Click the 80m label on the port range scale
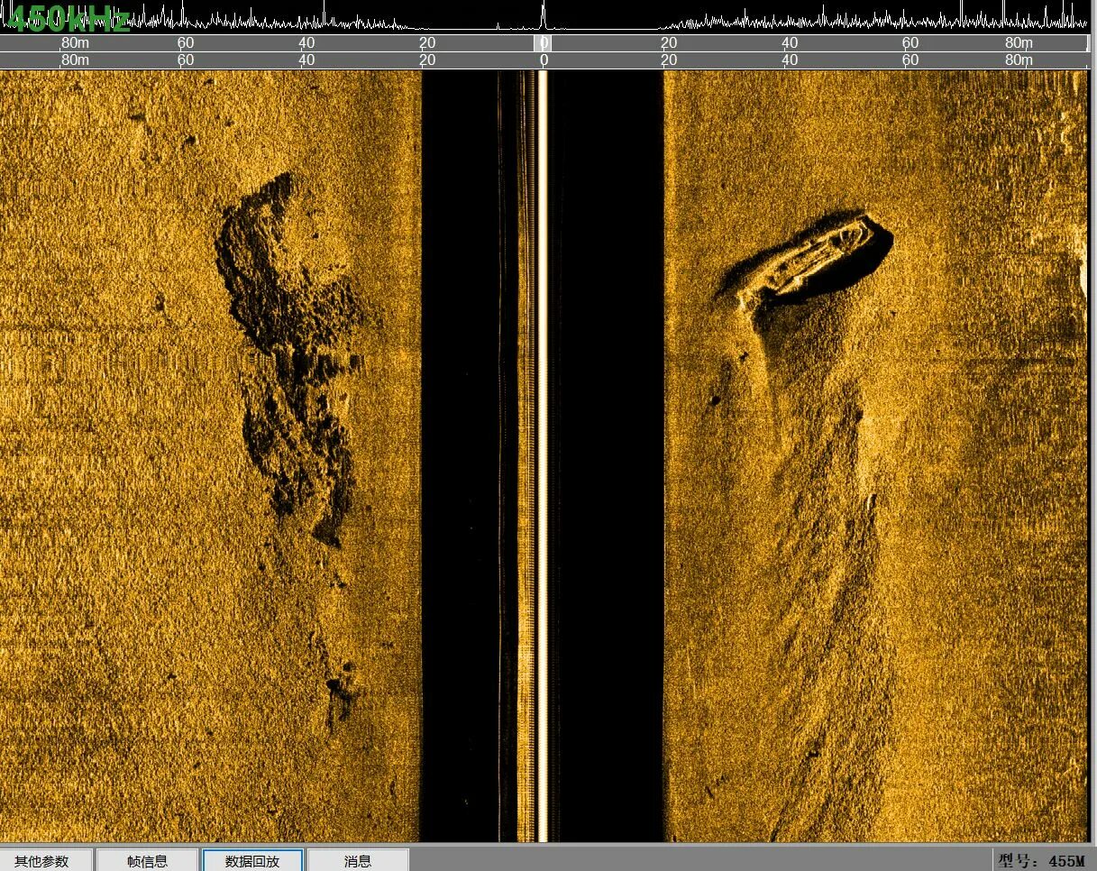The image size is (1097, 871). click(75, 42)
